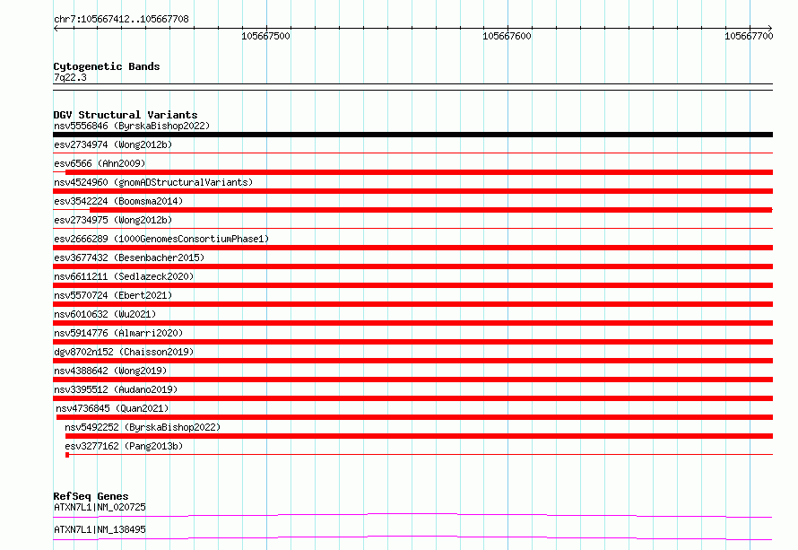Click dgv8702n152 (Chaisson2019) label
798x550 pixels.
(124, 352)
